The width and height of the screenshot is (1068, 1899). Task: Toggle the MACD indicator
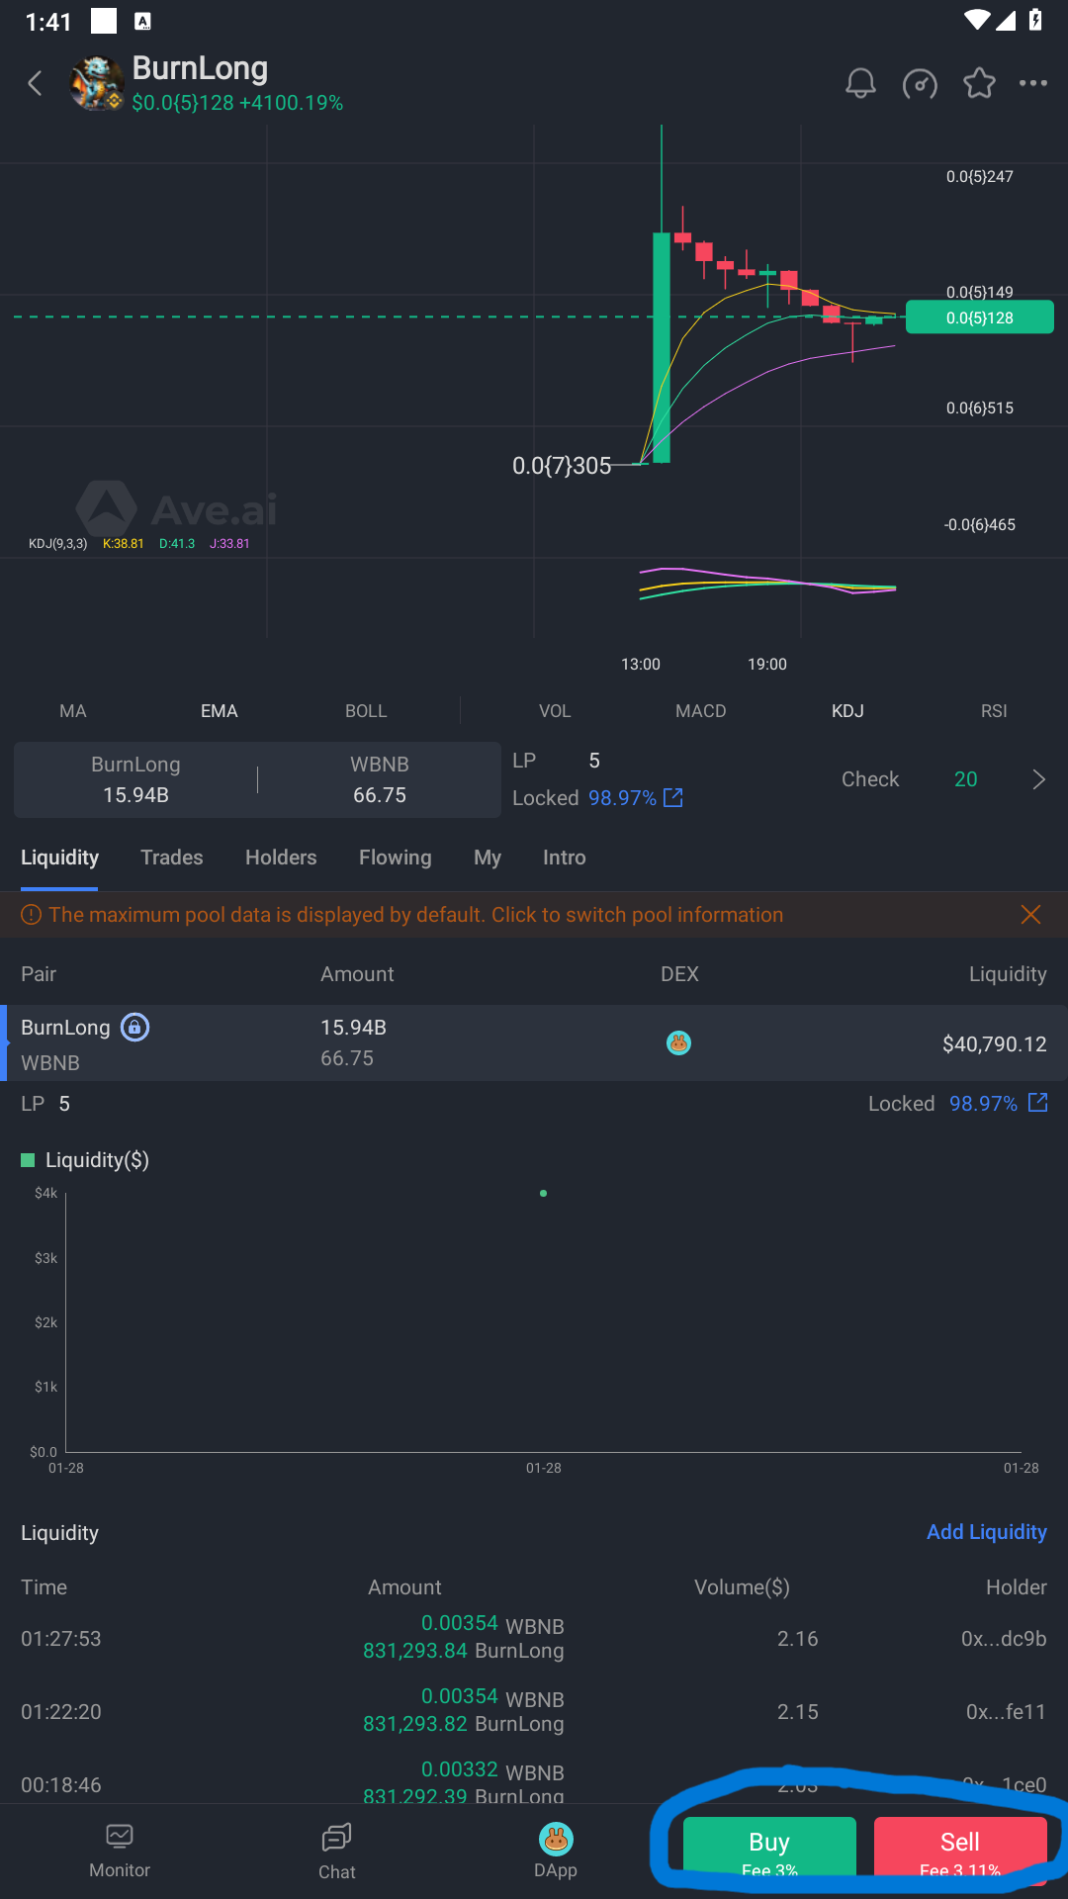click(x=700, y=711)
